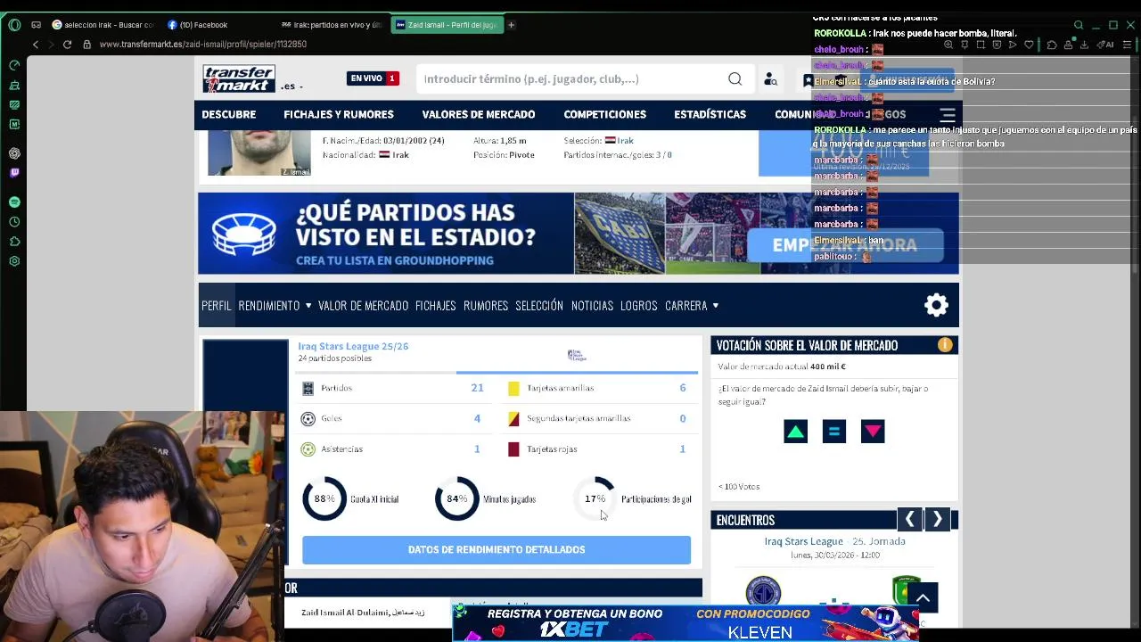Click the groundhopping banner ad

578,234
